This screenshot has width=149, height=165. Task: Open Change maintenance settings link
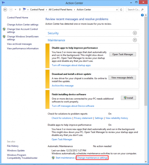coord(92,158)
